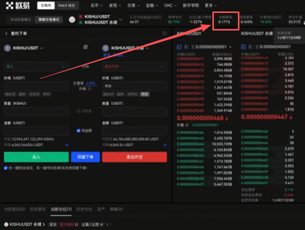Open the 卖出开空 direction dropdown
Viewport: 305px width, 230px height.
(135, 66)
